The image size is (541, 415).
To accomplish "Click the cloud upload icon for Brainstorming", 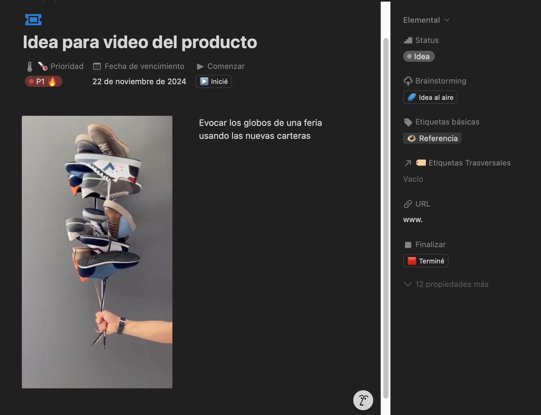I will point(408,81).
